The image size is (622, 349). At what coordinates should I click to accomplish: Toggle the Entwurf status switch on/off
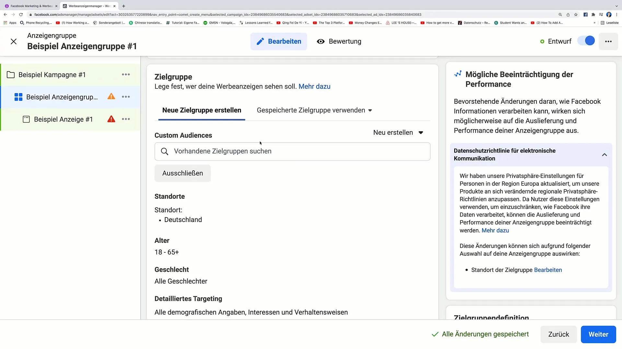(x=590, y=41)
